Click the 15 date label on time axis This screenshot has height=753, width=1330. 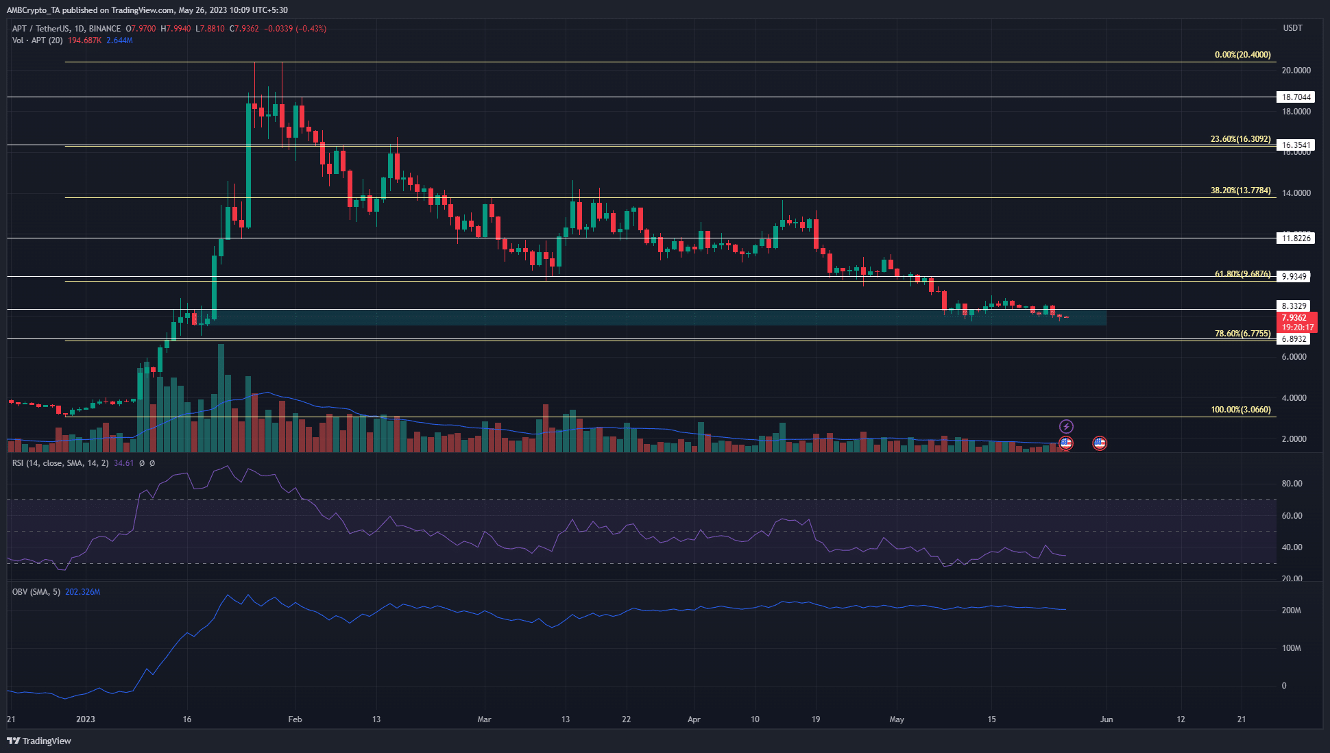click(991, 719)
